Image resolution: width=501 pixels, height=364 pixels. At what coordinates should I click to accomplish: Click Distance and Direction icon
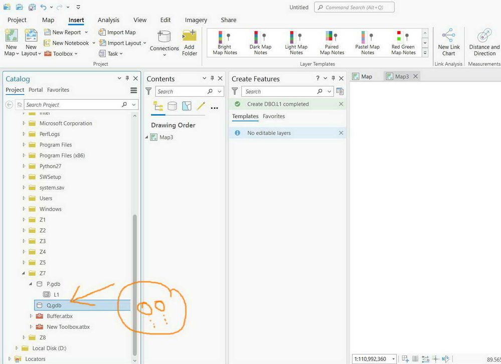(x=484, y=35)
